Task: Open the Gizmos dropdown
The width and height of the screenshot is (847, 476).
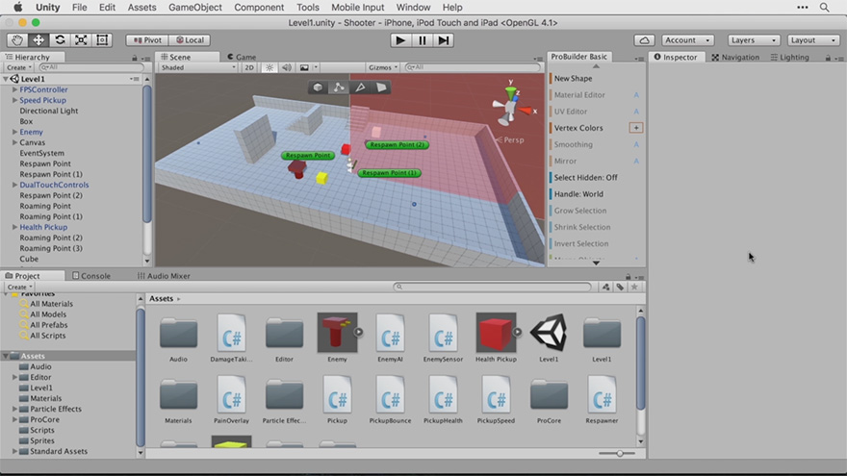Action: coord(382,67)
